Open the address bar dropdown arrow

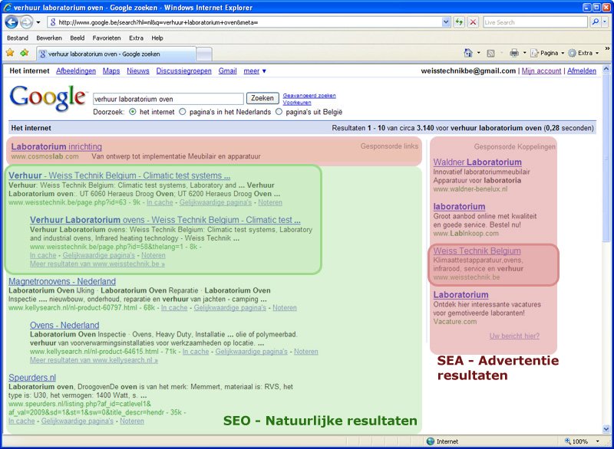click(x=446, y=22)
